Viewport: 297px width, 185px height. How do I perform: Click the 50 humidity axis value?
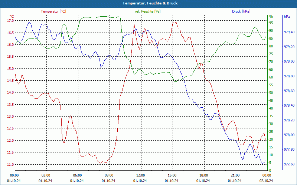point(271,93)
